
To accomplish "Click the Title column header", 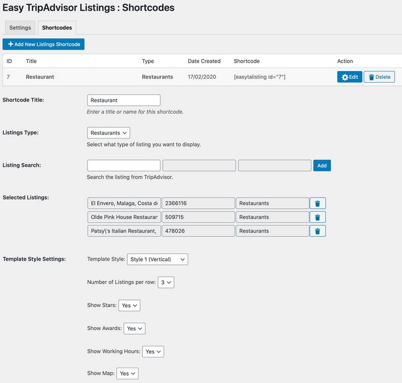I will 31,61.
